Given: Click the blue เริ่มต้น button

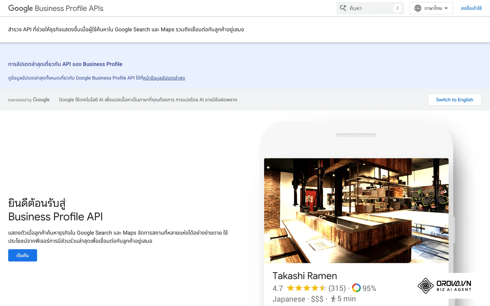Looking at the screenshot, I should point(23,255).
